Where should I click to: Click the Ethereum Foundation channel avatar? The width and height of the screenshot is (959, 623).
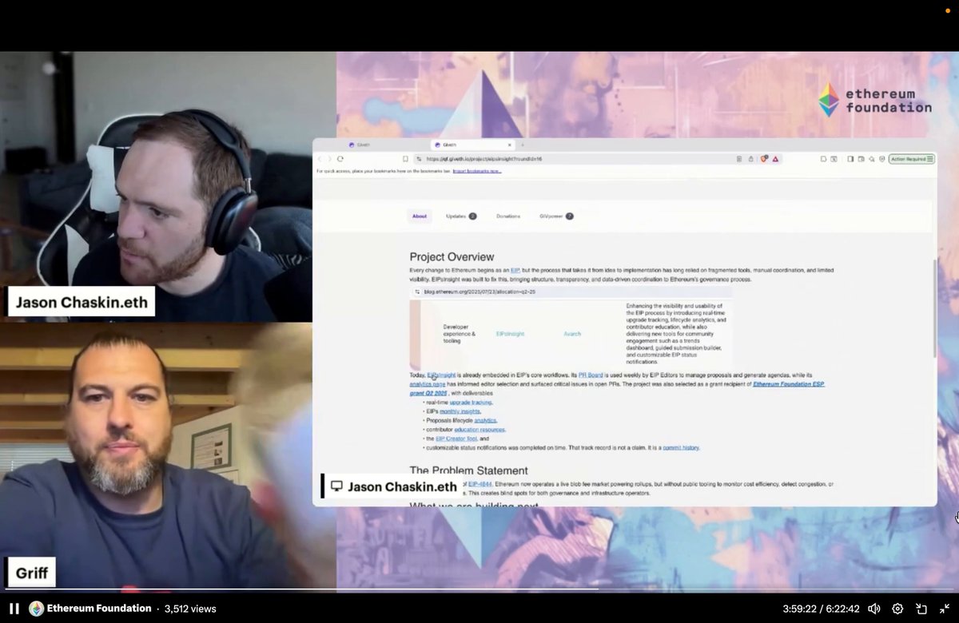(x=36, y=609)
